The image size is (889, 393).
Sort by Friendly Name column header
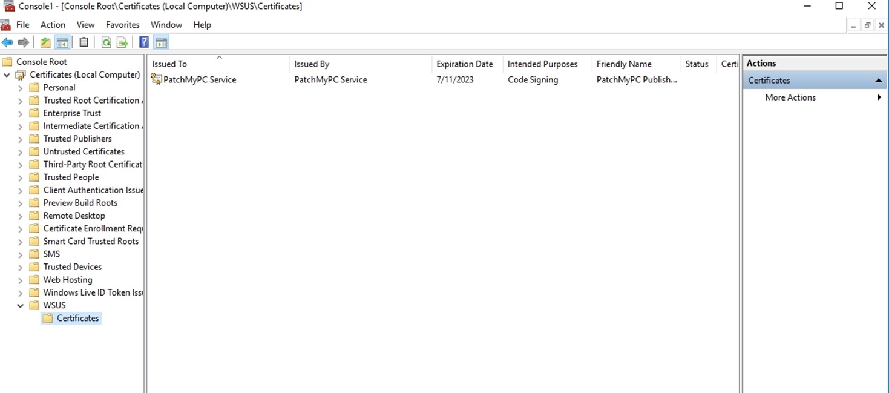[x=636, y=64]
